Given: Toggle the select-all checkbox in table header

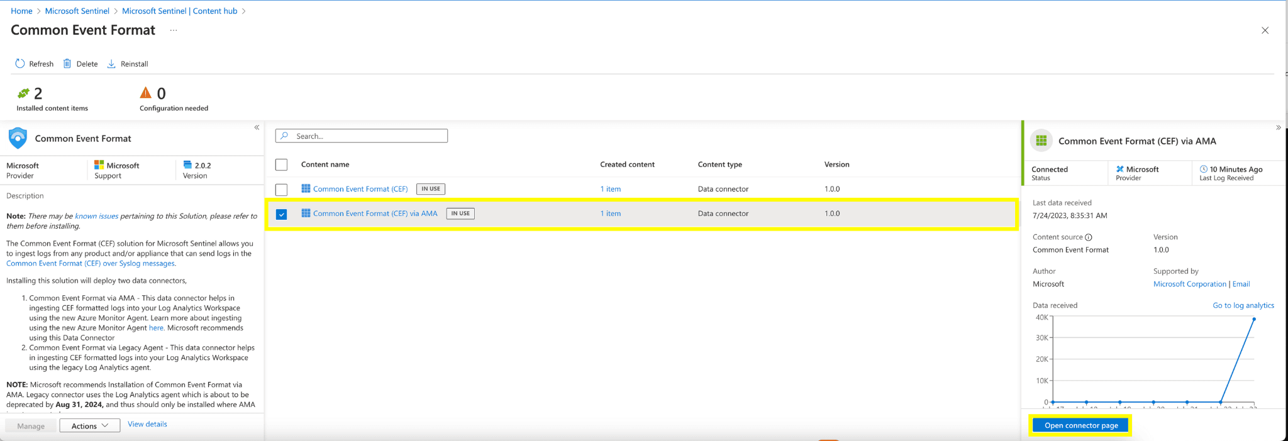Looking at the screenshot, I should point(282,165).
